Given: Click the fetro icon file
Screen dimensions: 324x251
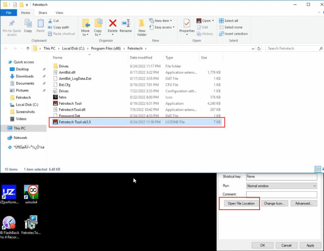Looking at the screenshot, I should click(63, 97).
